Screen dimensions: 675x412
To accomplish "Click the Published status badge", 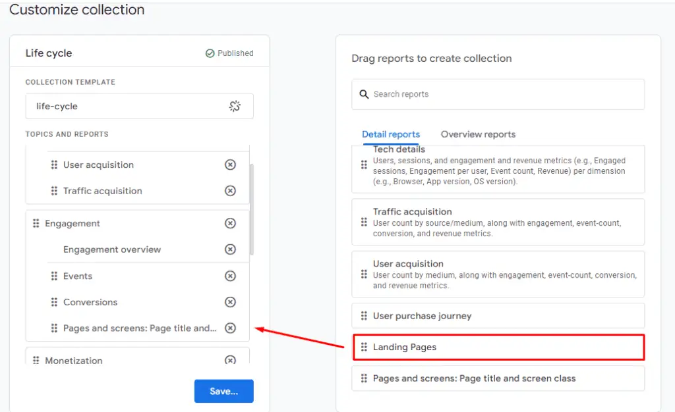I will pos(229,53).
